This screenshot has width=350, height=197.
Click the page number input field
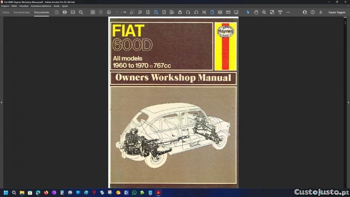coord(118,12)
